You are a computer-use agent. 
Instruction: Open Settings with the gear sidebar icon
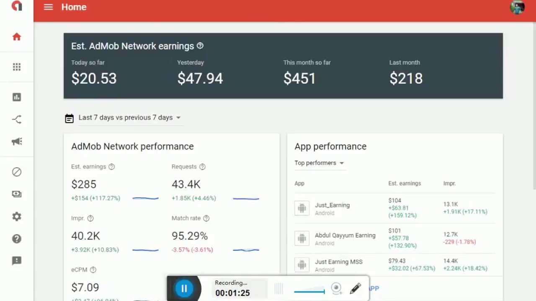pos(17,216)
